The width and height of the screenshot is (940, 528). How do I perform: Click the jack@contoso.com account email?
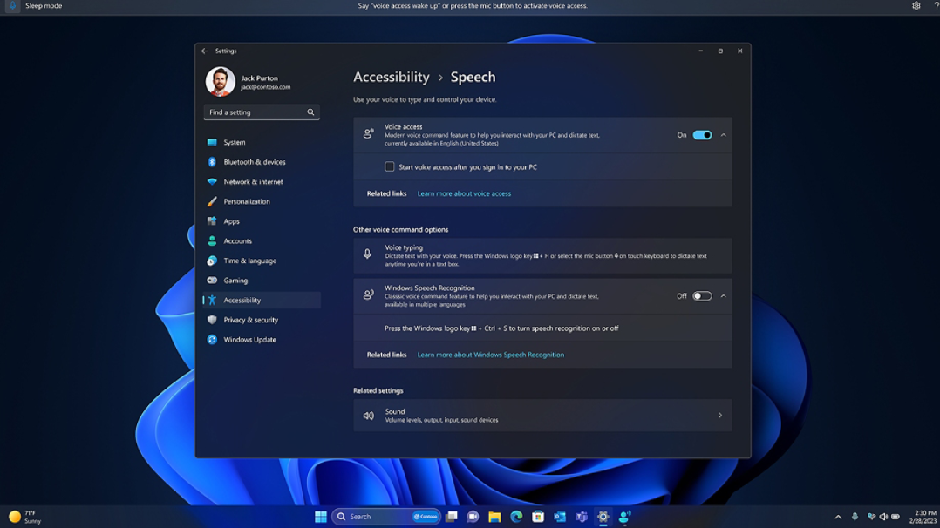click(266, 87)
